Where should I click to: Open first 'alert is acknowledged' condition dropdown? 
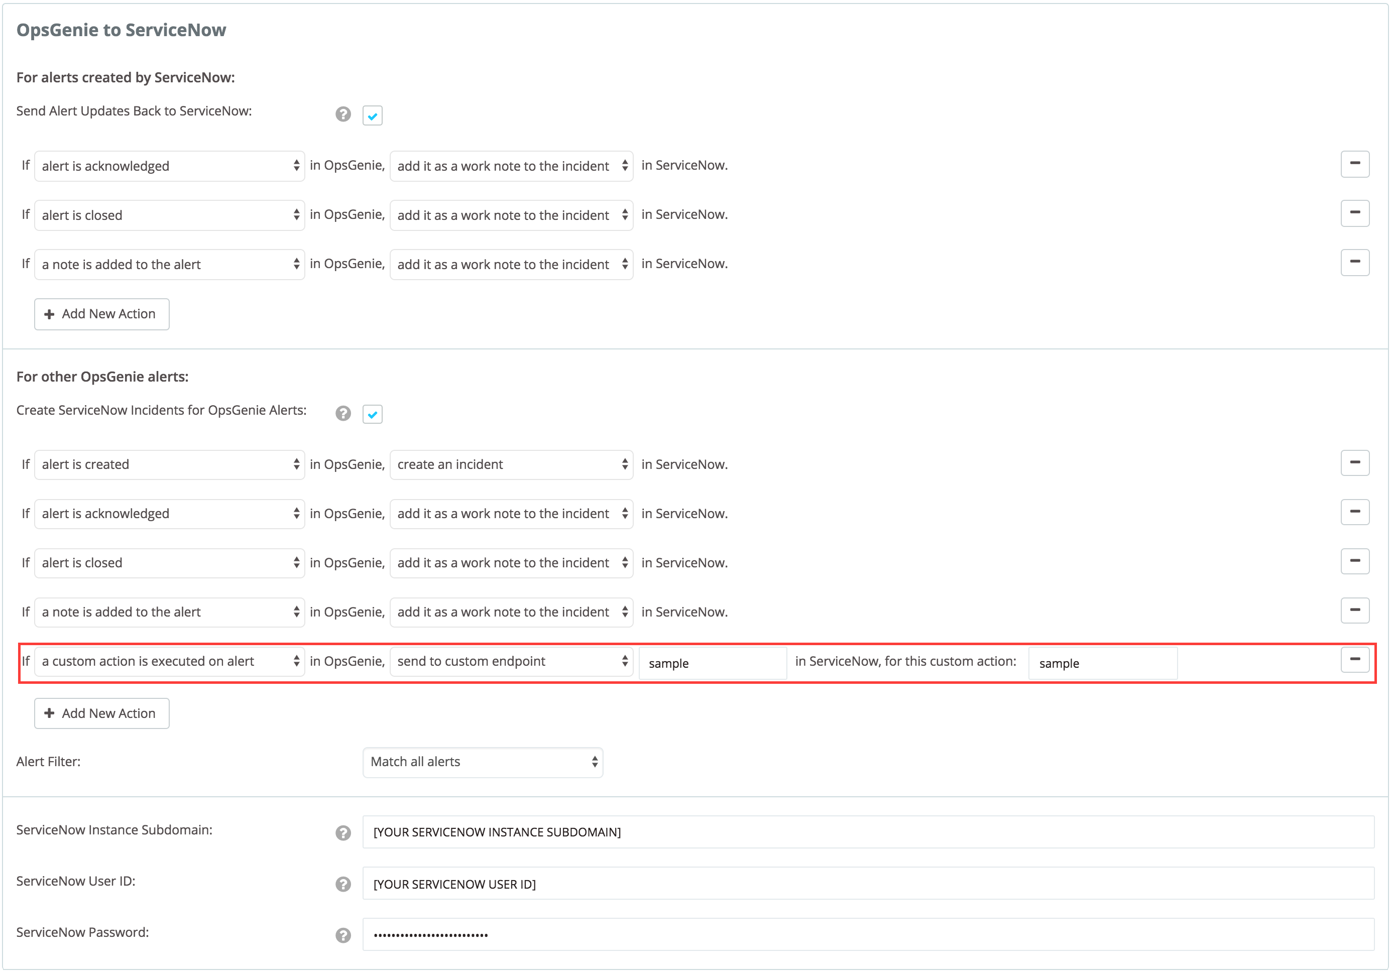[x=170, y=166]
